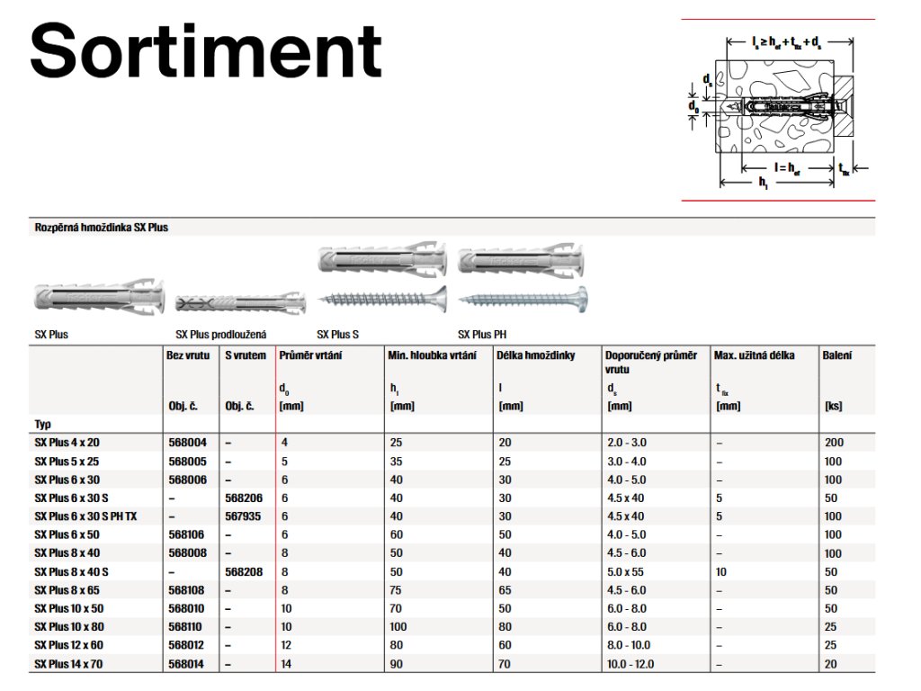The width and height of the screenshot is (921, 691).
Task: Click order number 568004
Action: [187, 443]
